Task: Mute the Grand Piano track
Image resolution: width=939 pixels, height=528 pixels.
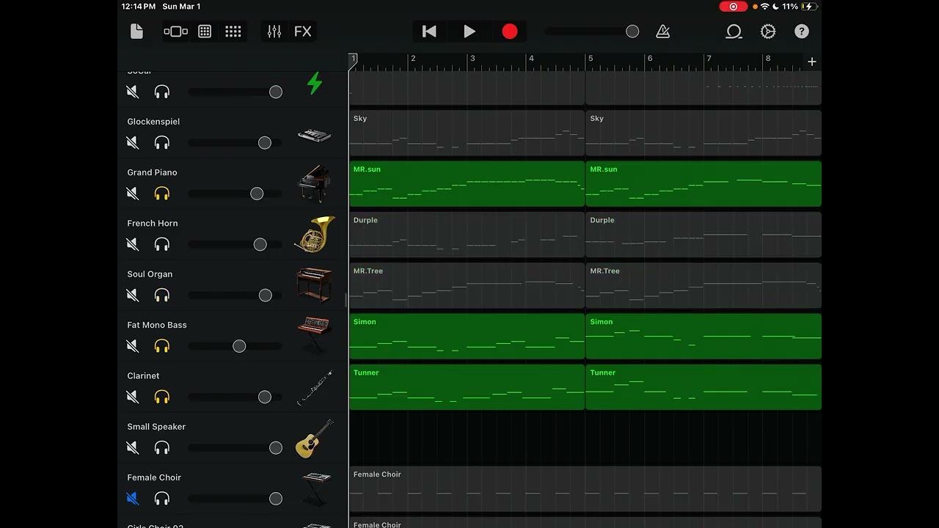Action: (133, 194)
